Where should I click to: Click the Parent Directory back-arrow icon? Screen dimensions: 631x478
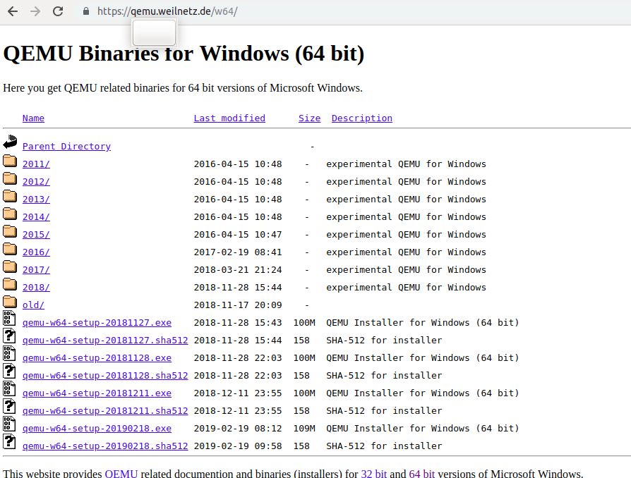coord(10,142)
